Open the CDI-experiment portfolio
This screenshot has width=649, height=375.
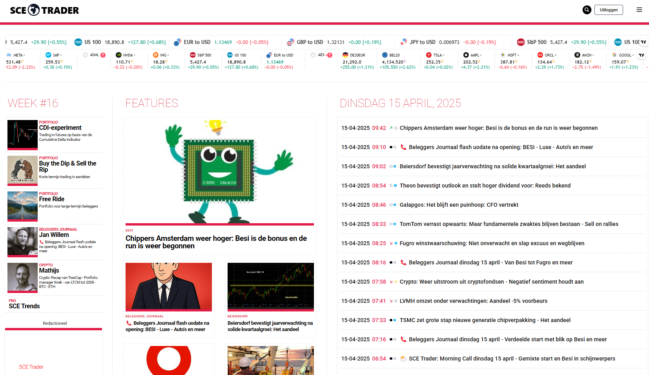click(x=60, y=128)
